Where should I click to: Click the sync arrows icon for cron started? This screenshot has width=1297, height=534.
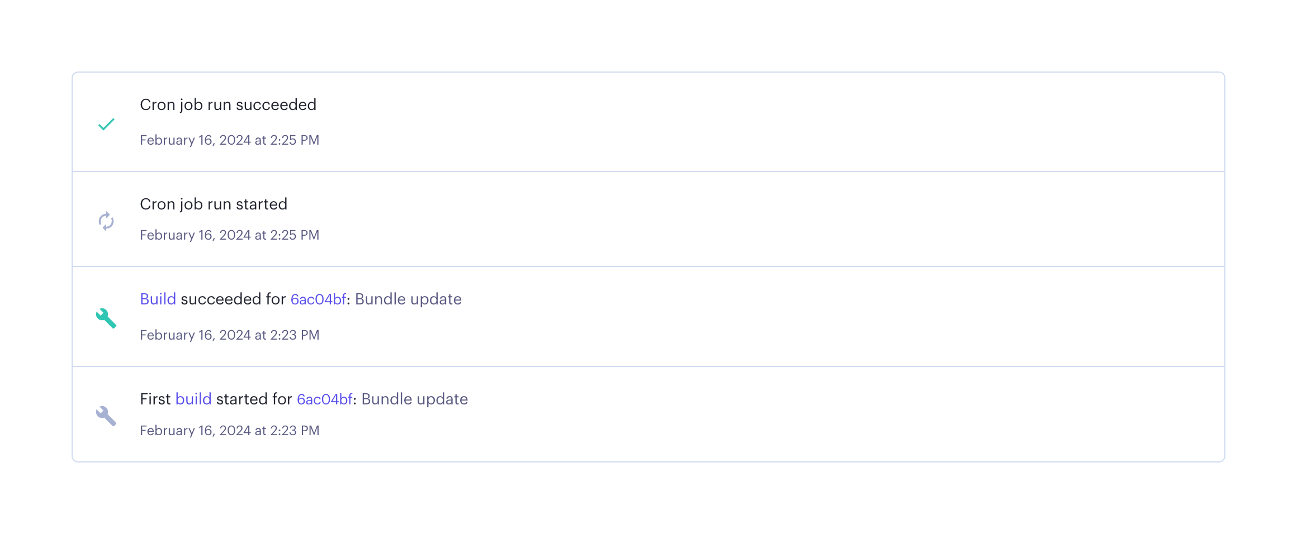click(106, 221)
